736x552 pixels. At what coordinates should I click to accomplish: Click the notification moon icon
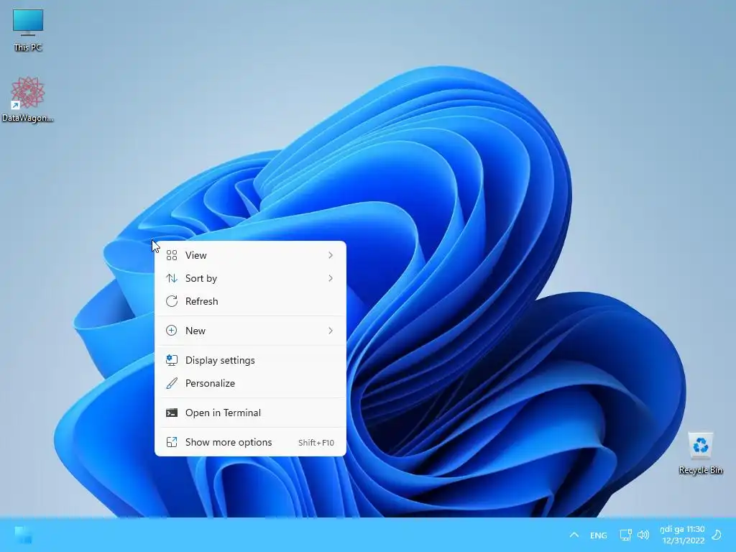coord(717,535)
